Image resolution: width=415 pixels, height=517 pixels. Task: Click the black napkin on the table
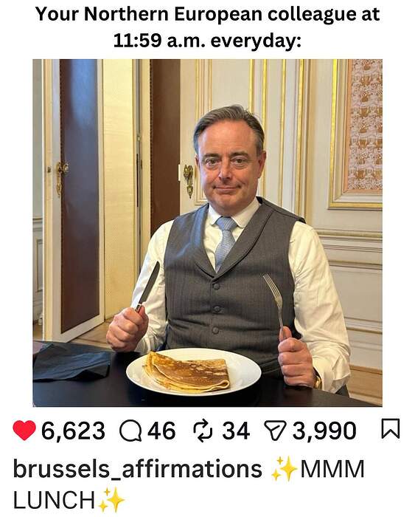(x=72, y=362)
